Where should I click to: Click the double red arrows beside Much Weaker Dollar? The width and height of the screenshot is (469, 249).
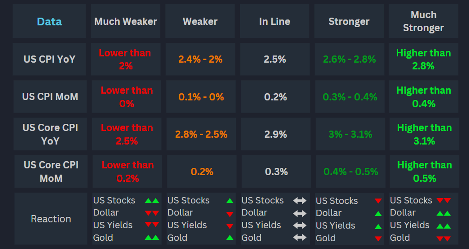pyautogui.click(x=152, y=213)
